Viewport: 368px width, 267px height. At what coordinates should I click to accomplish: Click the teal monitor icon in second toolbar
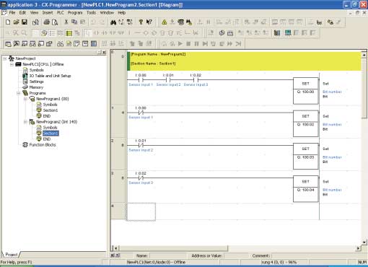pos(288,33)
